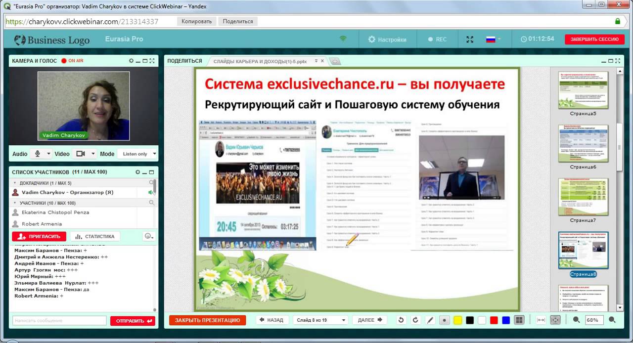Add a new share tab

click(x=335, y=61)
